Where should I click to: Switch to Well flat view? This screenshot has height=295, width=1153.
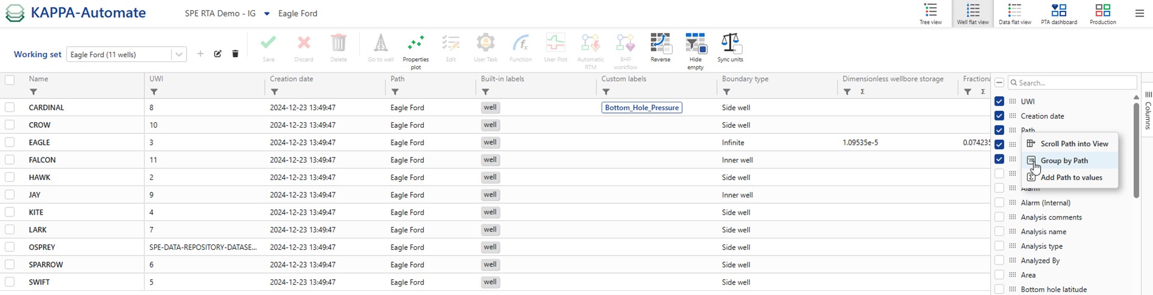tap(973, 13)
